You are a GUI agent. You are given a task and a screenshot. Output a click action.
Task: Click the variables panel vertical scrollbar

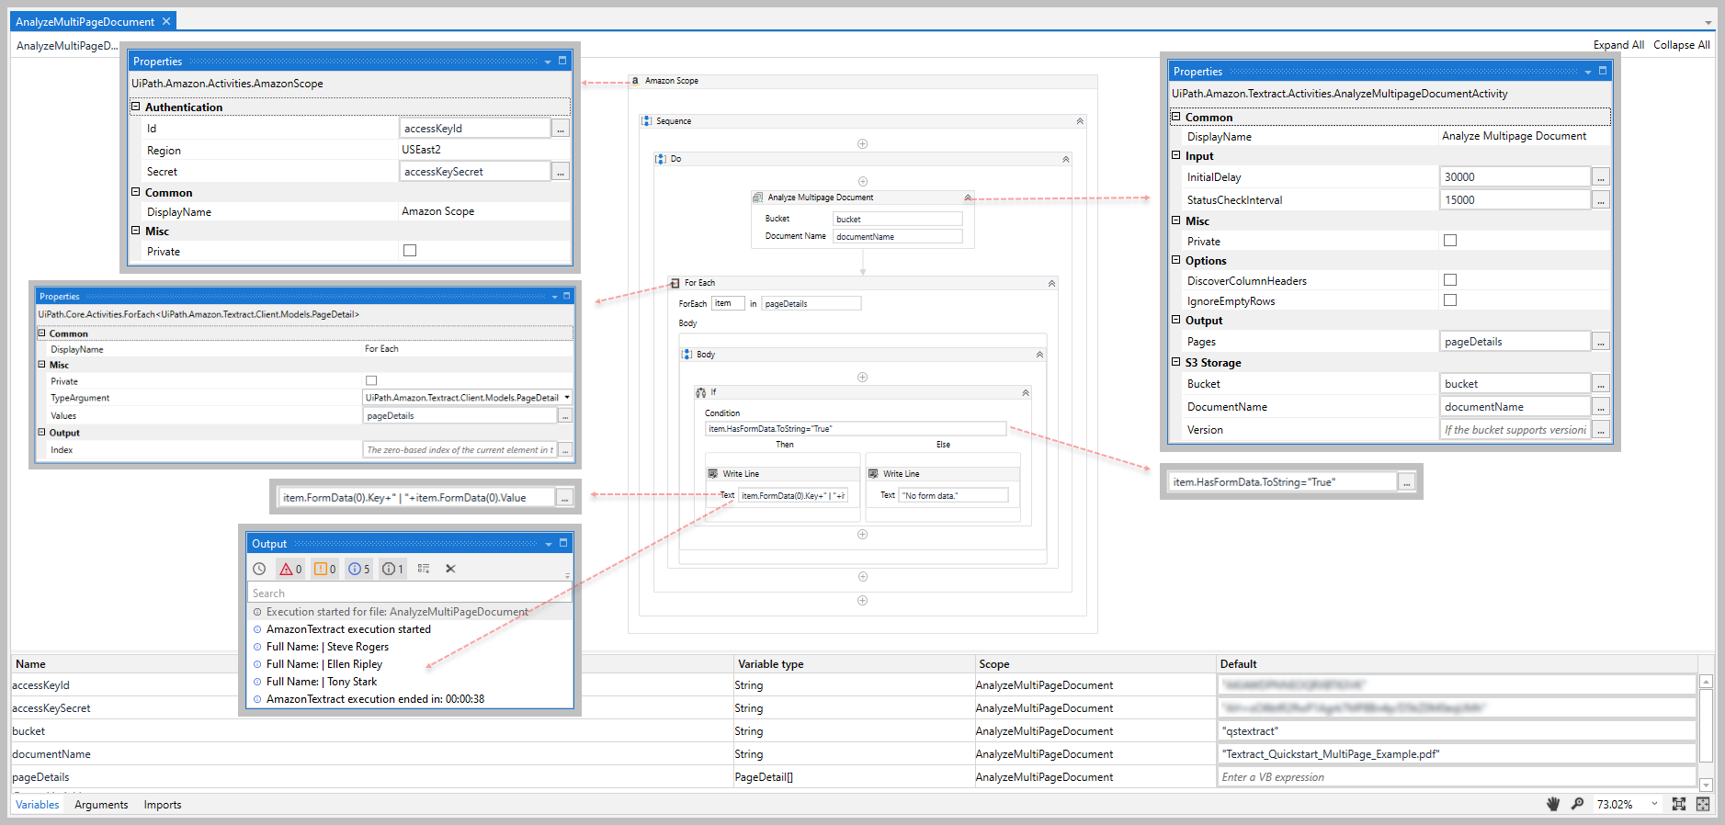coord(1706,732)
